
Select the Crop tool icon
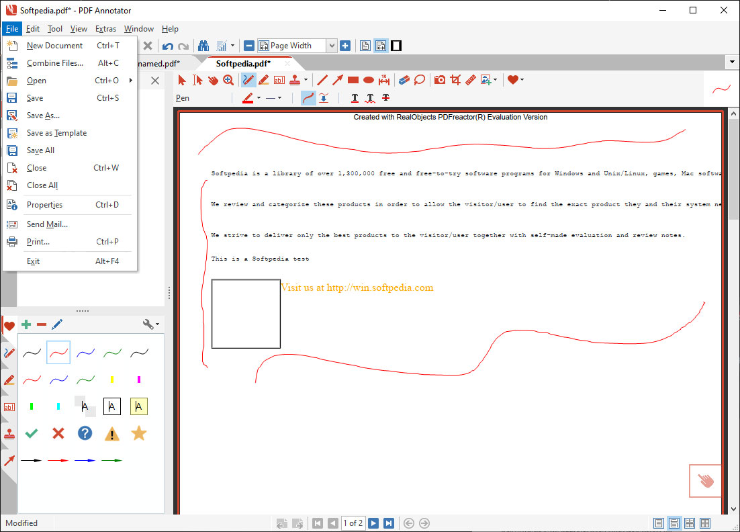[455, 80]
